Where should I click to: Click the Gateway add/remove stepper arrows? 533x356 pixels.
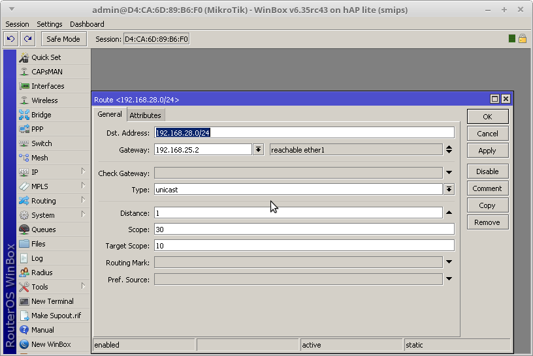coord(449,150)
